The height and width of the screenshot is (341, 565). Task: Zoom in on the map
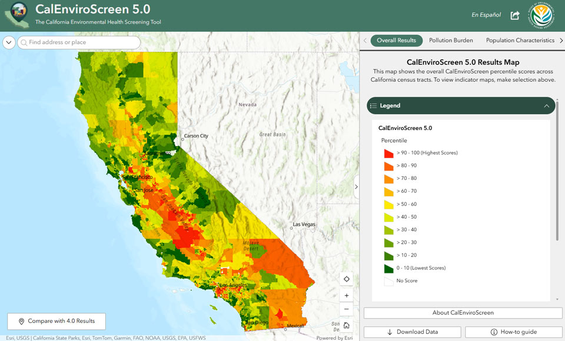point(346,296)
